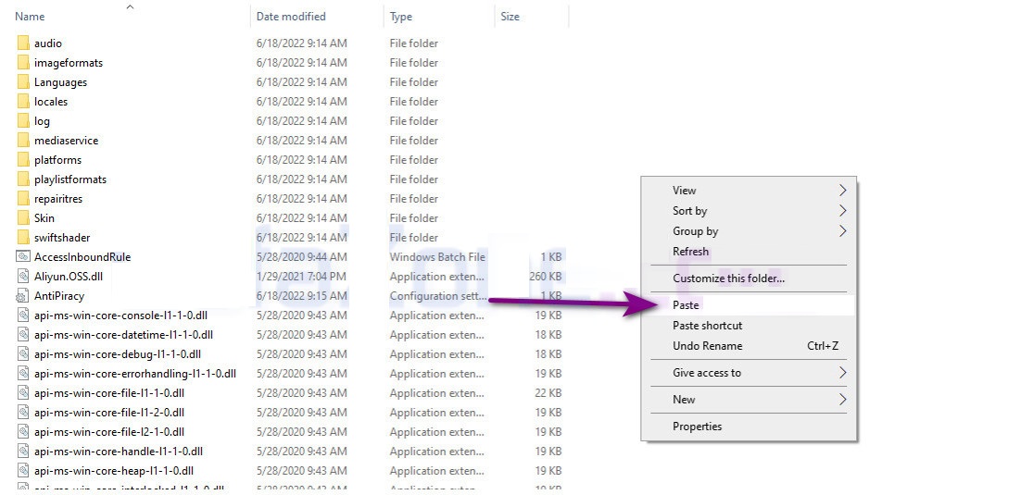This screenshot has width=1033, height=495.
Task: Expand the Sort by submenu arrow
Action: (x=842, y=211)
